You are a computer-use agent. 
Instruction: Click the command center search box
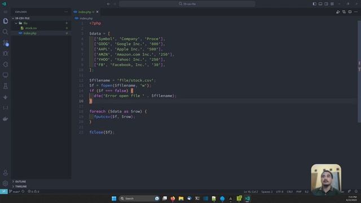pos(187,4)
